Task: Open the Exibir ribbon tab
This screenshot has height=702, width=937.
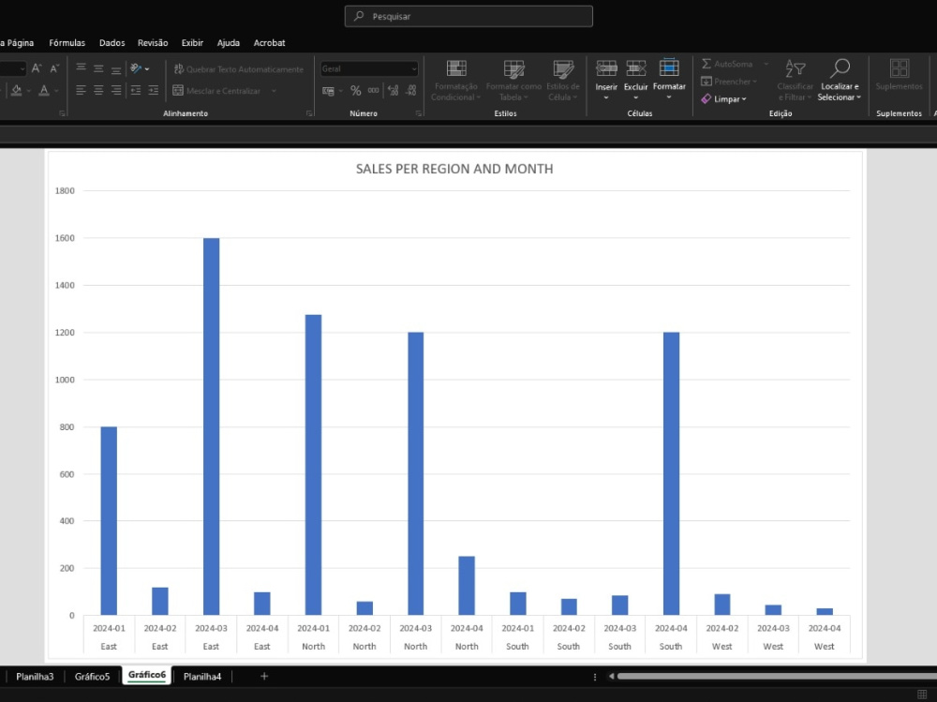Action: [192, 43]
